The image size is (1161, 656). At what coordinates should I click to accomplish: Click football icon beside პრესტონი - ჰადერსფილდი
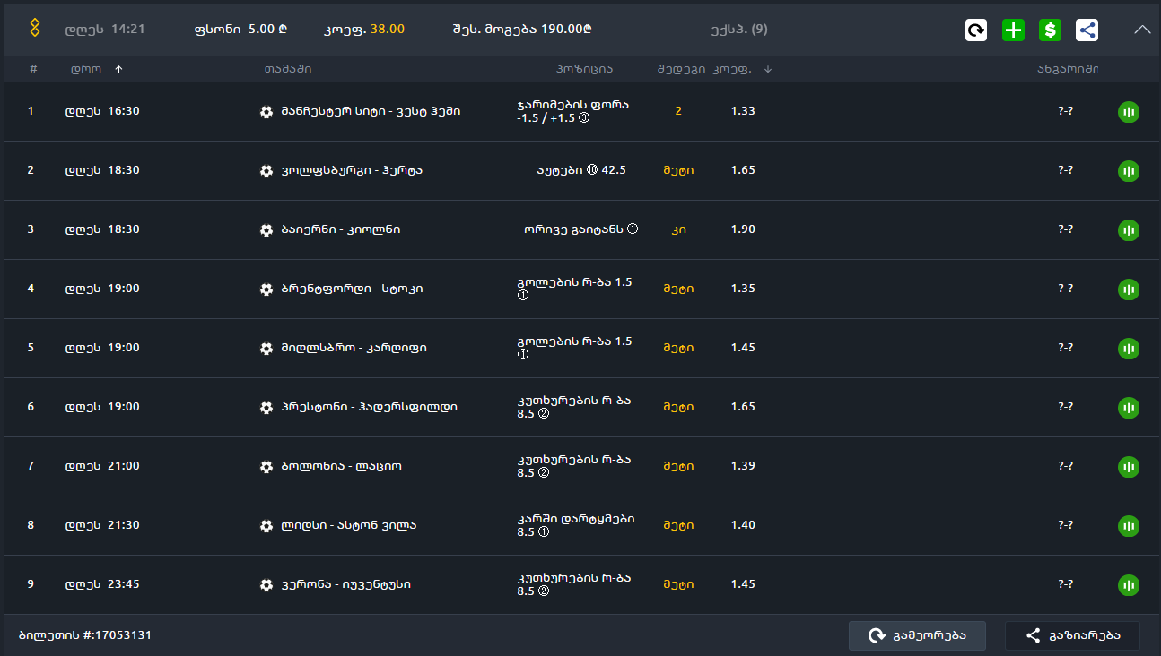pos(266,408)
